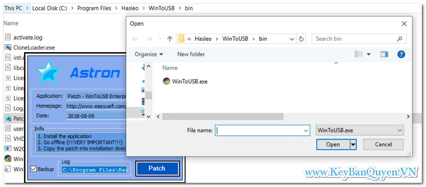Click right arrow of horizontal scrollbar

click(408, 117)
